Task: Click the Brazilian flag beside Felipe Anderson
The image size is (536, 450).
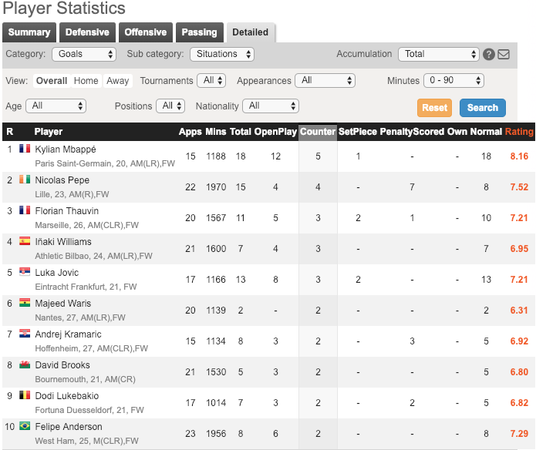Action: pos(25,427)
